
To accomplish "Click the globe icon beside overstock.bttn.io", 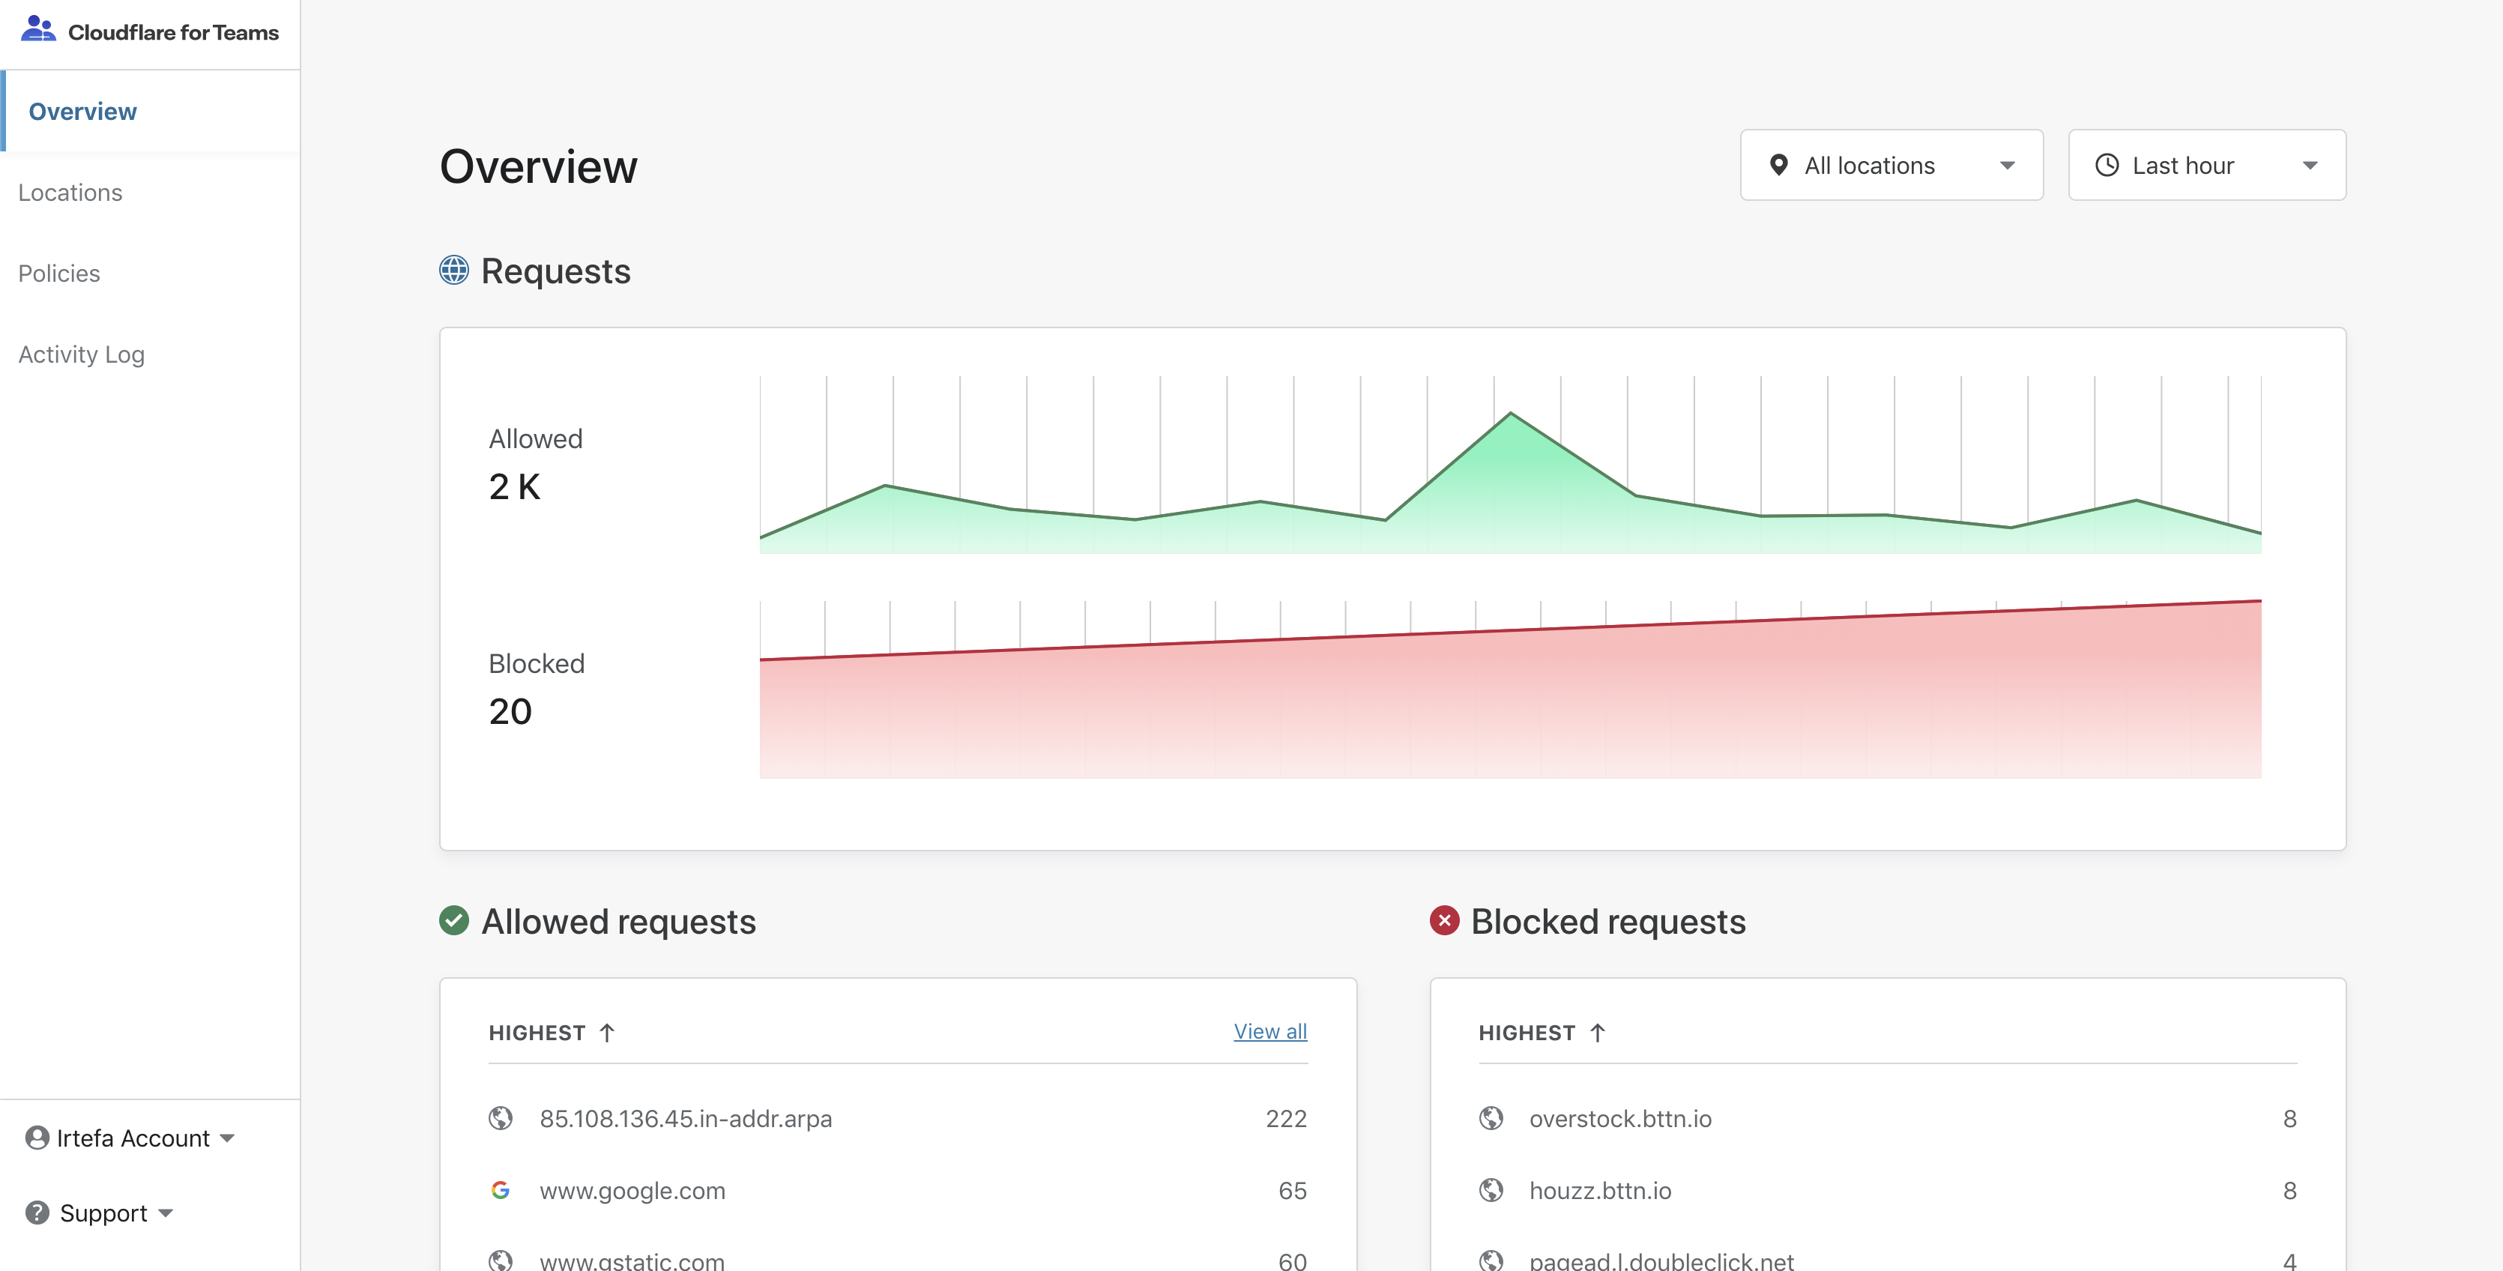I will click(x=1491, y=1118).
